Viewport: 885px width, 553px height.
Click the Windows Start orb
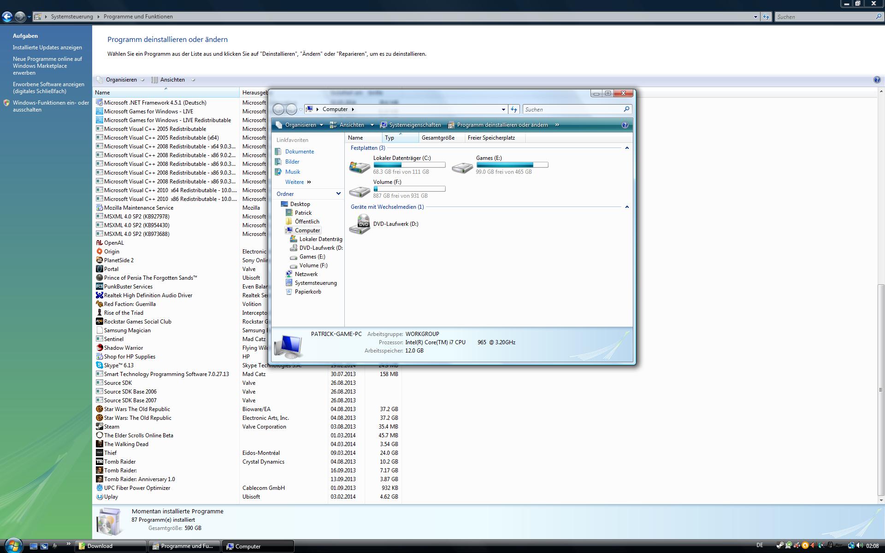click(x=12, y=546)
